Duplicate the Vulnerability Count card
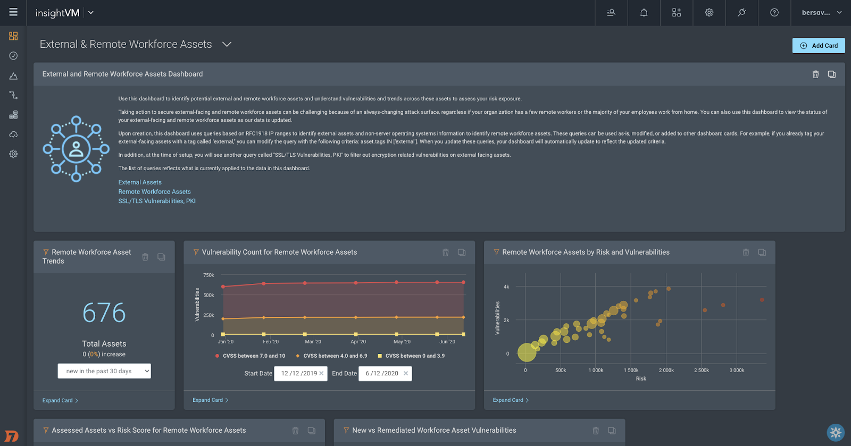This screenshot has height=446, width=851. click(x=462, y=253)
